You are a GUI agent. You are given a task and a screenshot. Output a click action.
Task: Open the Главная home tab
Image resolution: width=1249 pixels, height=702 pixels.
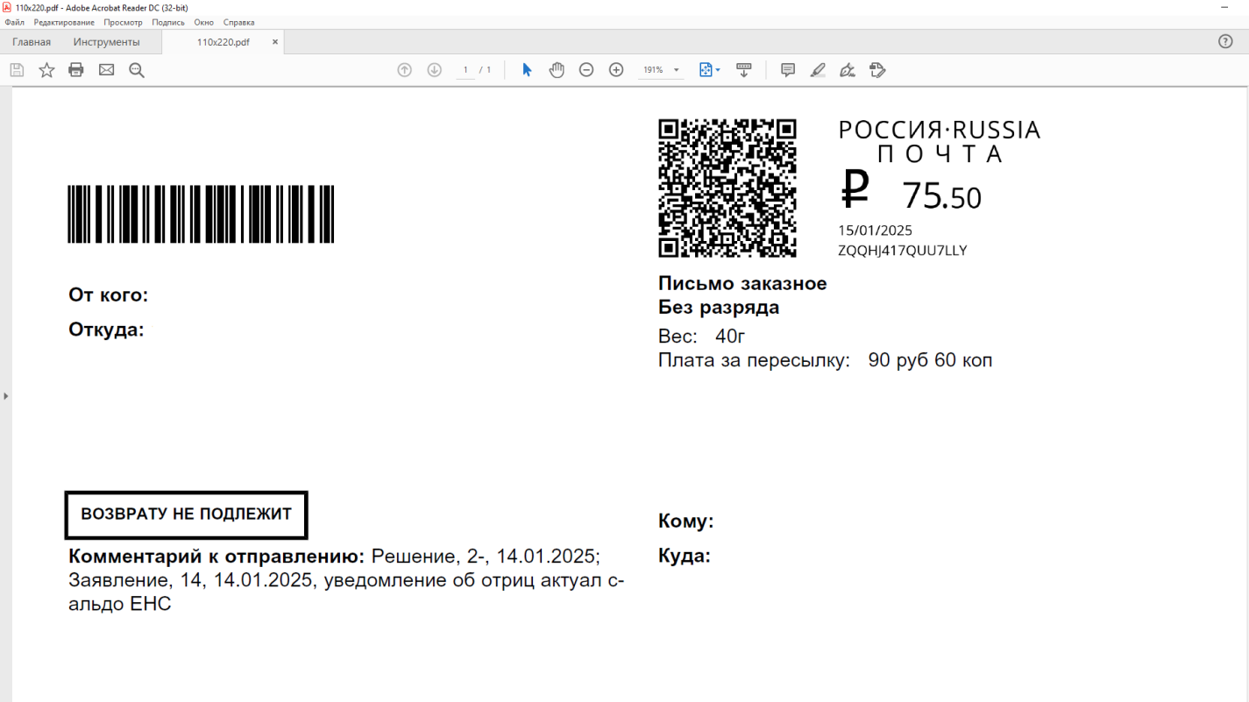point(32,42)
